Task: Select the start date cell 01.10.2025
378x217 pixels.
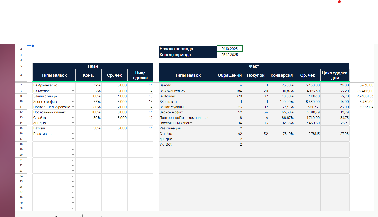Action: (230, 49)
